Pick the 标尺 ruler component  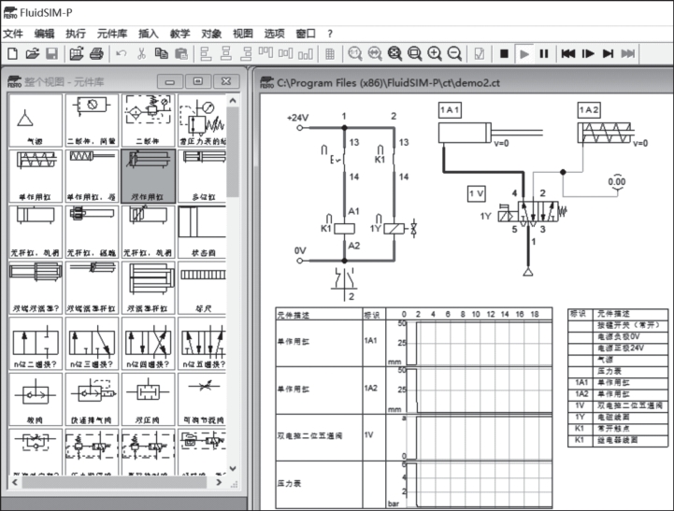pyautogui.click(x=203, y=287)
